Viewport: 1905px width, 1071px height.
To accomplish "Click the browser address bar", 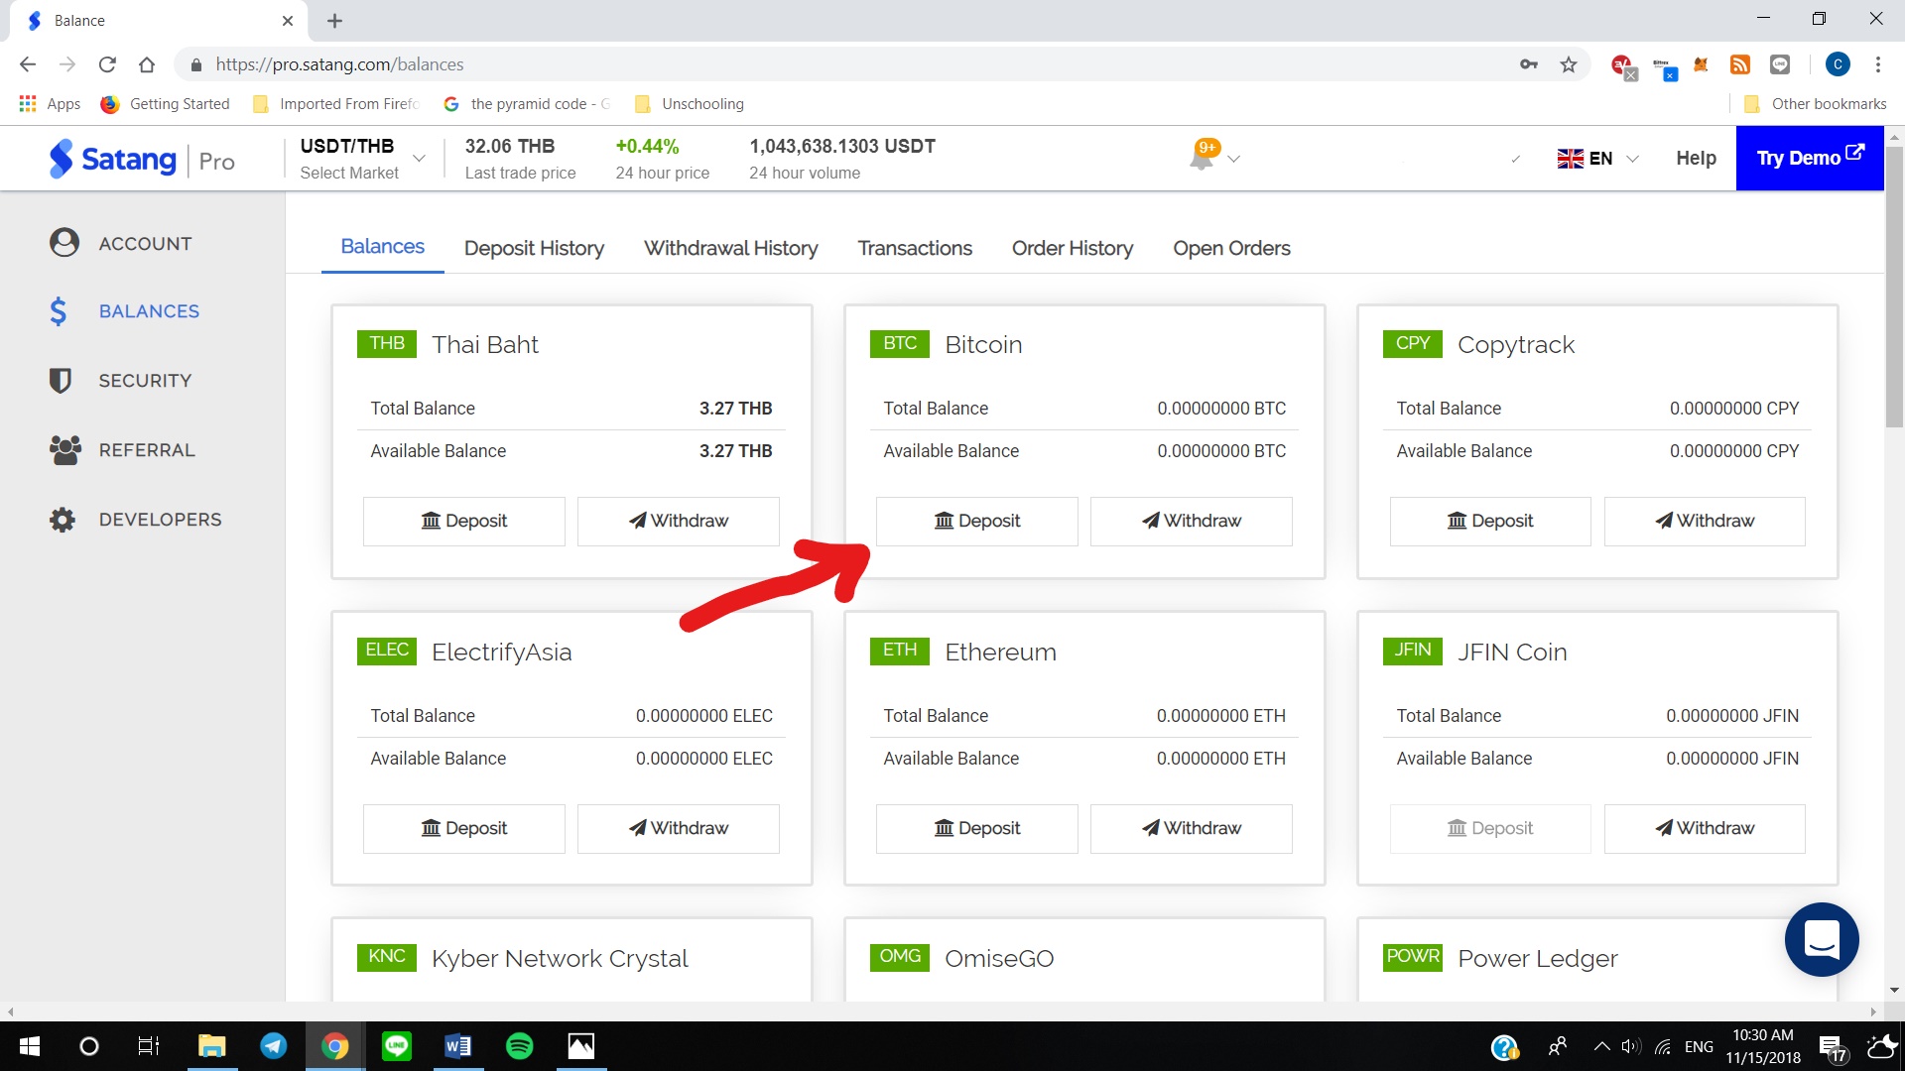I will [x=794, y=64].
